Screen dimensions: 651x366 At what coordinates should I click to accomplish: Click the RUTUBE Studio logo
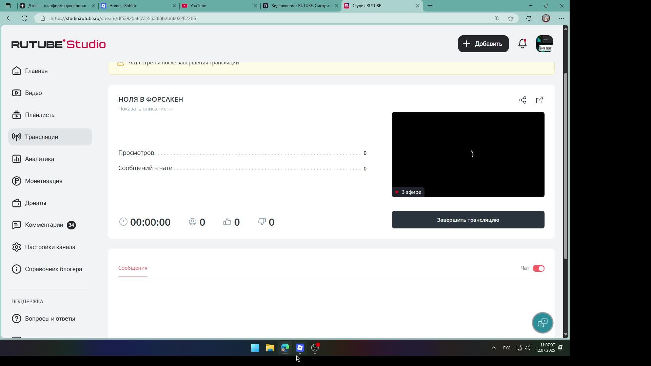tap(59, 44)
